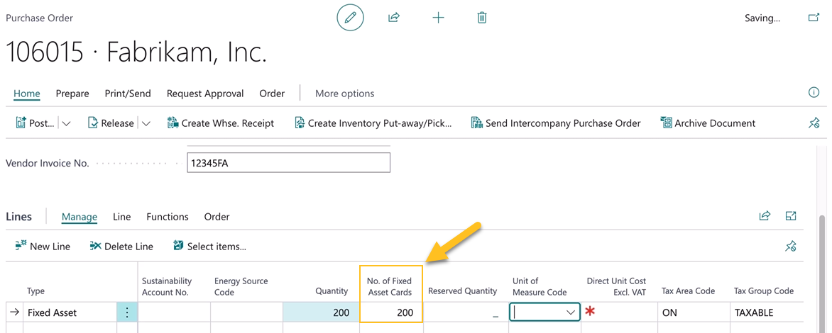832x333 pixels.
Task: Switch to the Prepare tab
Action: 72,94
